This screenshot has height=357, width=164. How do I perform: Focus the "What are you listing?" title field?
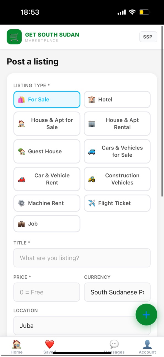tap(82, 258)
